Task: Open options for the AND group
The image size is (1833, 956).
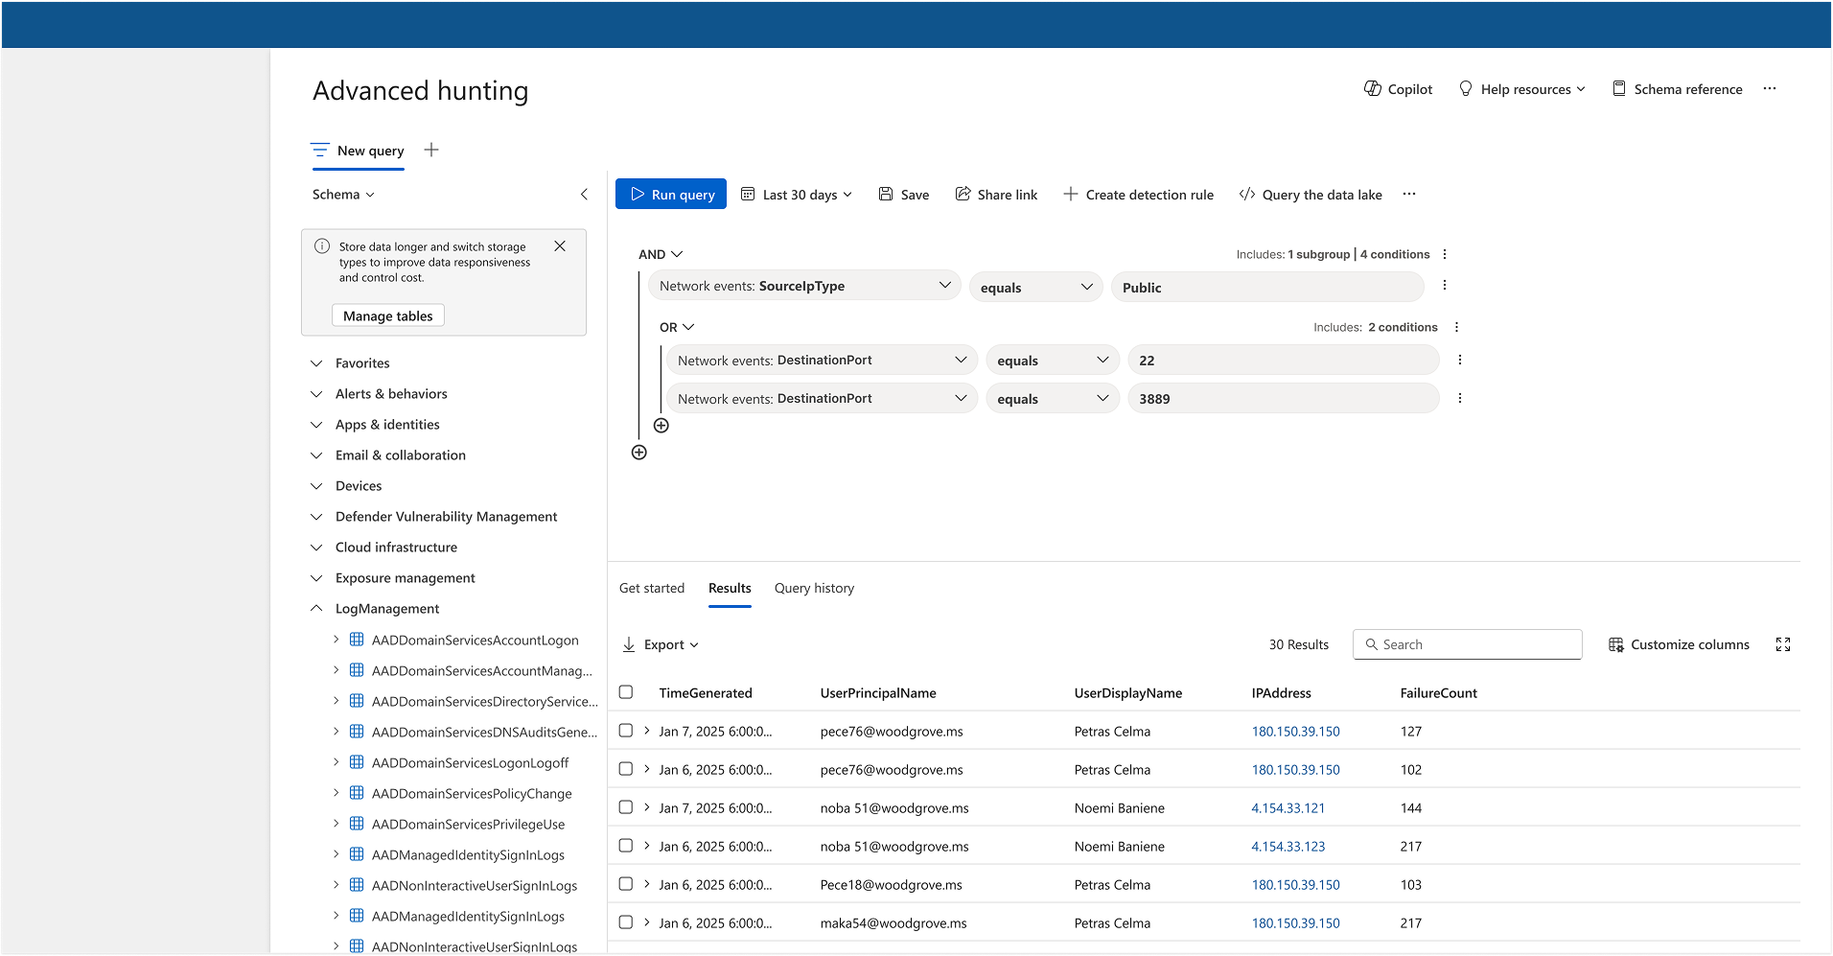Action: [x=1445, y=254]
